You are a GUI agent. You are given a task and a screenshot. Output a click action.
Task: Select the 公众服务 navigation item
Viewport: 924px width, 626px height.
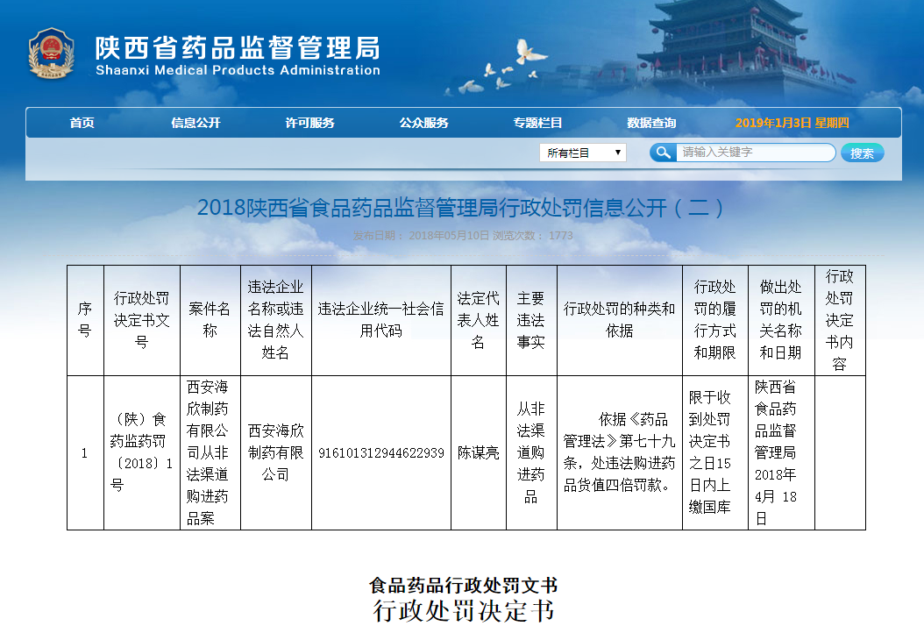click(423, 123)
